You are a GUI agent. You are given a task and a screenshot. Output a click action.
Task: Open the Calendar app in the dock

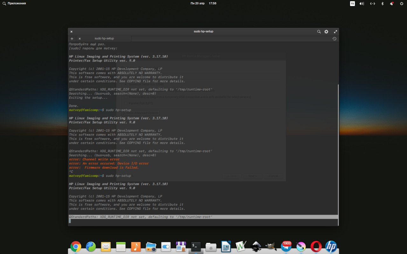click(x=121, y=246)
